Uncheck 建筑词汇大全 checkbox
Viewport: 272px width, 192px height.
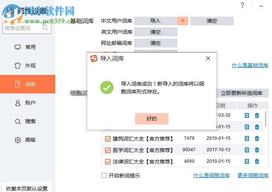point(108,139)
